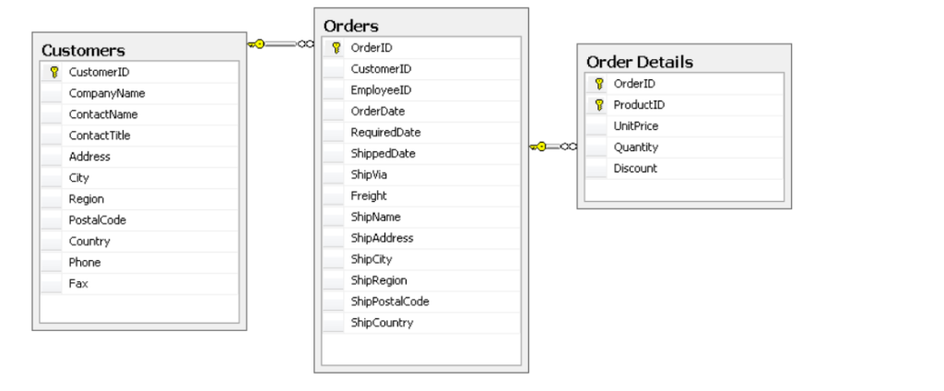Select Phone column in Customers table
This screenshot has width=944, height=391.
[x=139, y=262]
